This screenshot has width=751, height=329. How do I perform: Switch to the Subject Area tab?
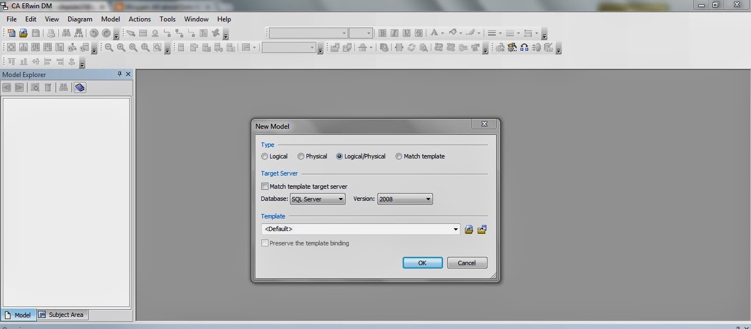[62, 315]
